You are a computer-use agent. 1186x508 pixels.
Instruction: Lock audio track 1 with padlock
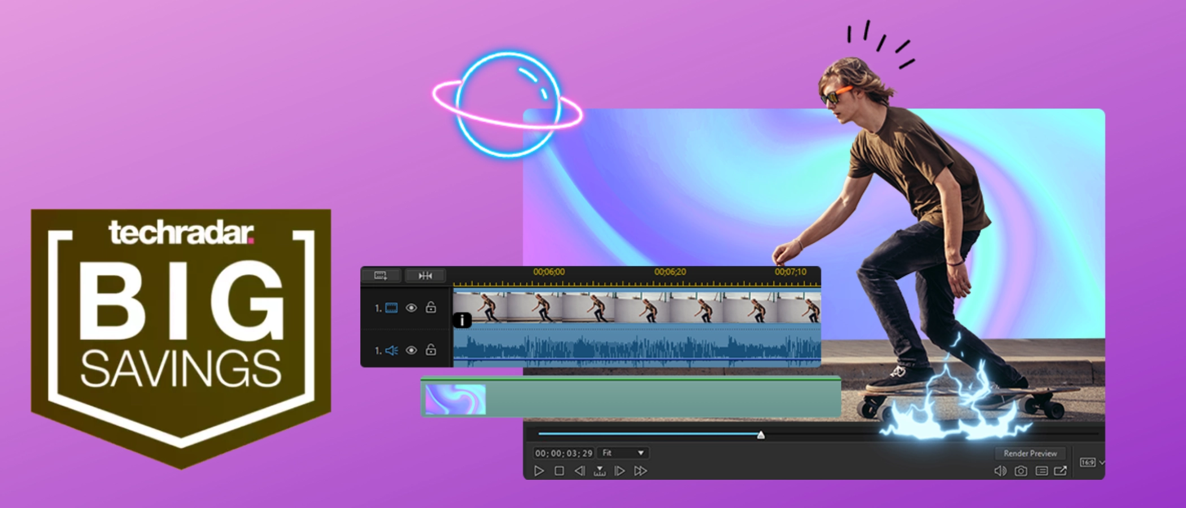(431, 350)
